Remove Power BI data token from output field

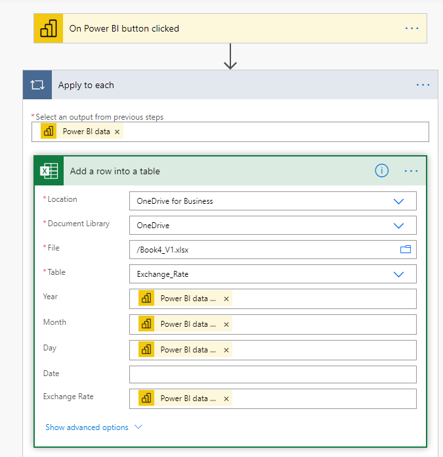[117, 132]
